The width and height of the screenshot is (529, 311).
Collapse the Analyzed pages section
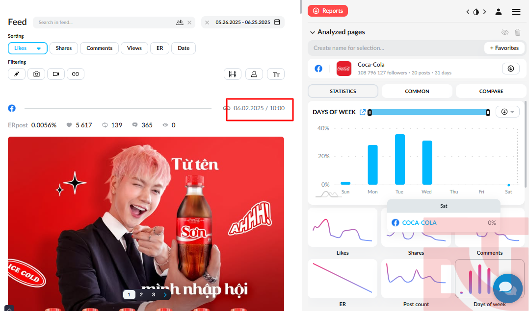tap(313, 32)
